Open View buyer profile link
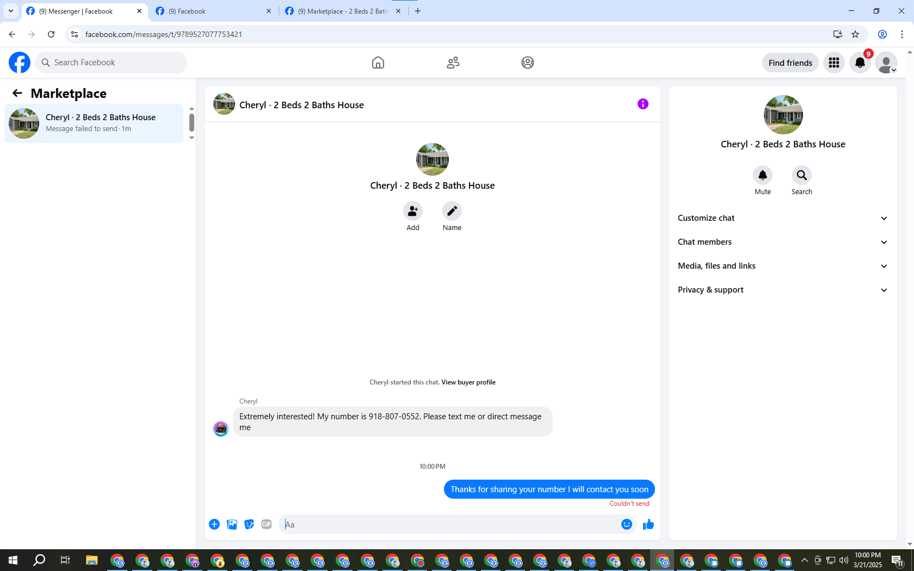The image size is (914, 571). click(468, 382)
